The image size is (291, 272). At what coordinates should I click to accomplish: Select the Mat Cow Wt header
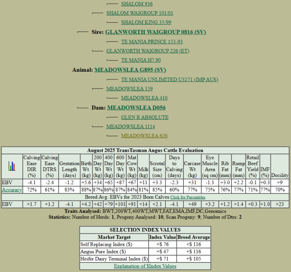(132, 166)
